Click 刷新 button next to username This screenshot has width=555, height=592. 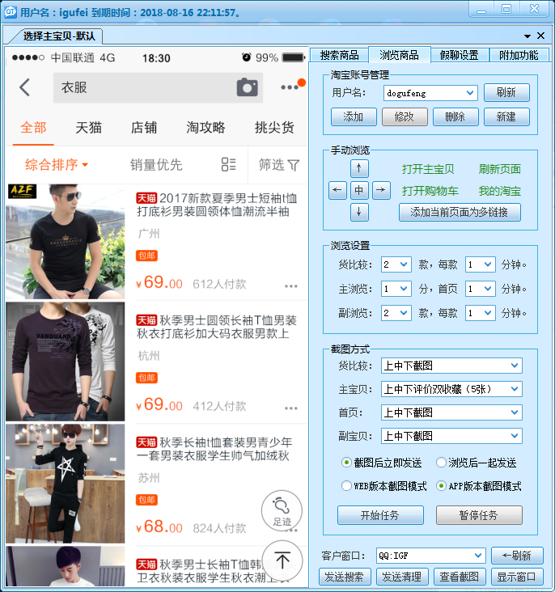[x=506, y=92]
